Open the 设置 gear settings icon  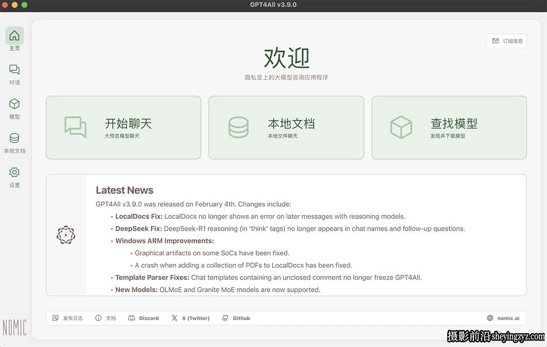[x=15, y=172]
